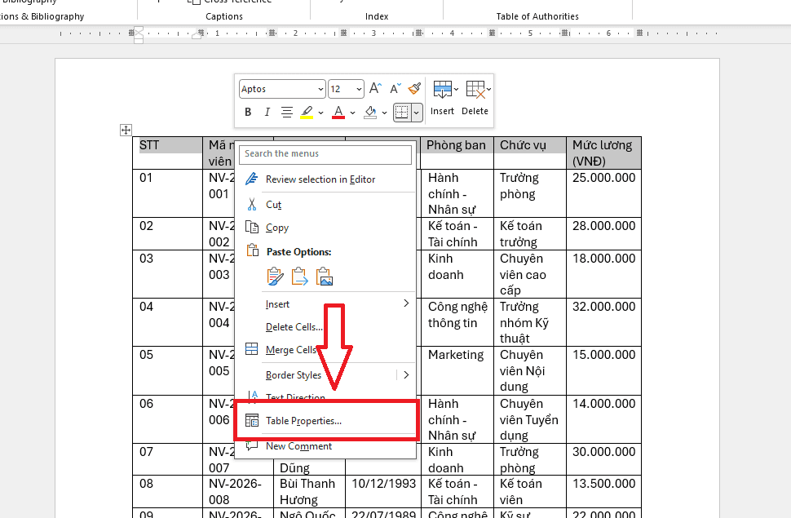Click the Chức vụ header cell
This screenshot has height=518, width=791.
[530, 153]
